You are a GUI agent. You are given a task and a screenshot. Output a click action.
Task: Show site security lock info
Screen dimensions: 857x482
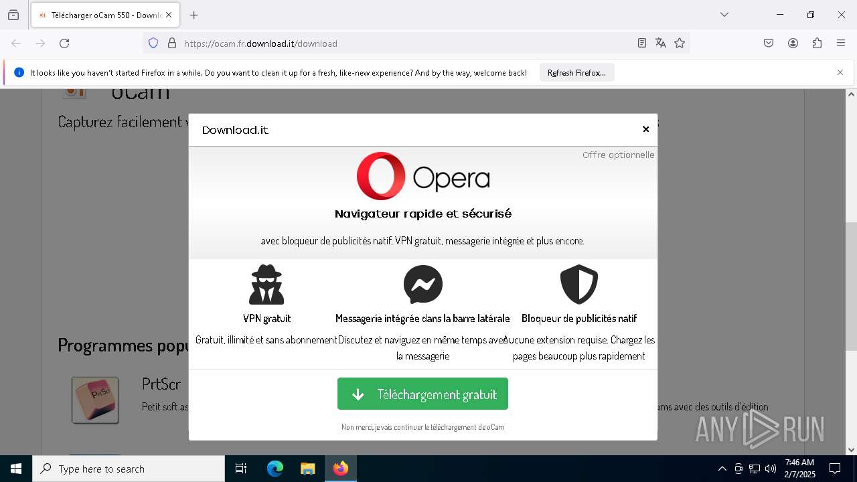click(172, 44)
